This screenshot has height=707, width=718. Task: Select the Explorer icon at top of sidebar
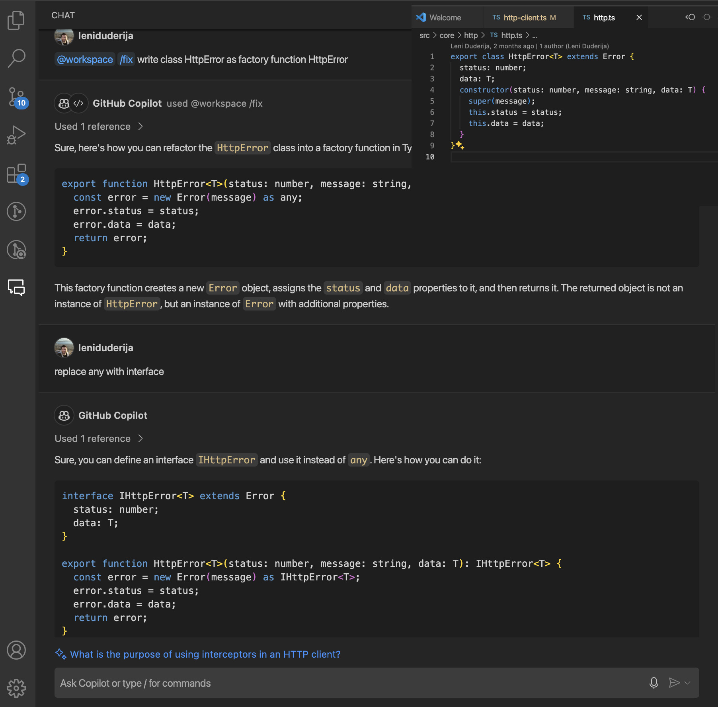click(x=16, y=20)
